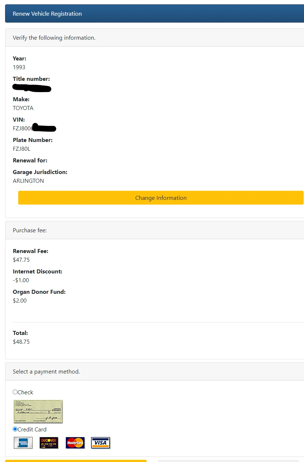
Task: Click the Discover card logo
Action: pyautogui.click(x=49, y=443)
